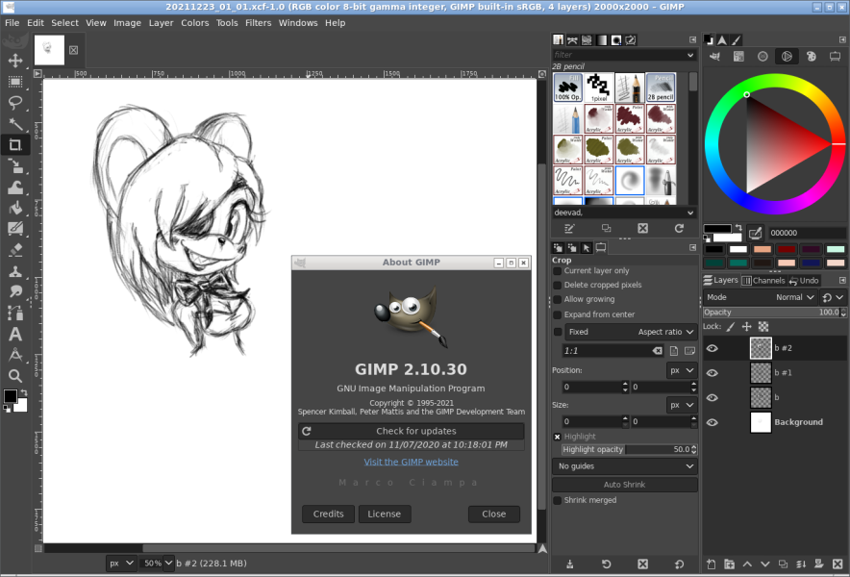This screenshot has width=850, height=577.
Task: Enable Shrink merged checkbox
Action: click(558, 500)
